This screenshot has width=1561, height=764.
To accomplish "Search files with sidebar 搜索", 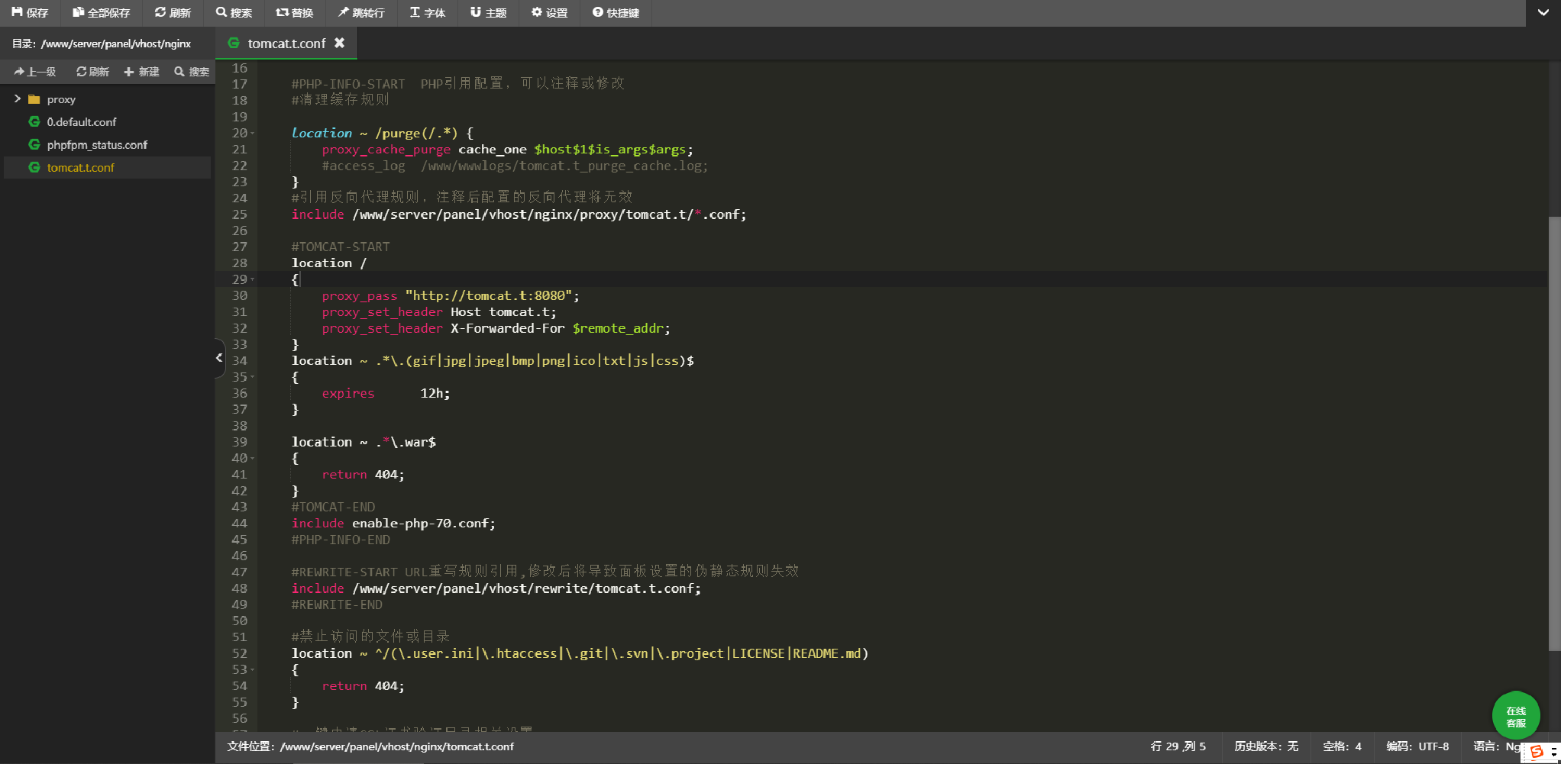I will point(192,72).
